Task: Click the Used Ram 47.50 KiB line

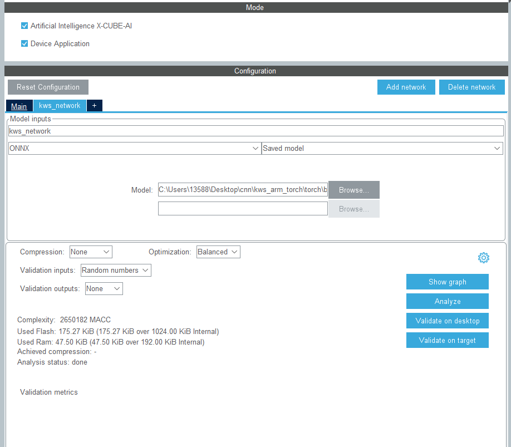Action: 111,342
